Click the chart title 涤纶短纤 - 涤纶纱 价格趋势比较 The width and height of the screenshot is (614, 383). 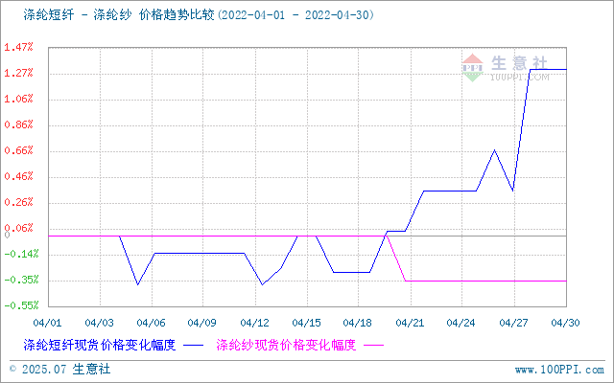click(x=119, y=15)
